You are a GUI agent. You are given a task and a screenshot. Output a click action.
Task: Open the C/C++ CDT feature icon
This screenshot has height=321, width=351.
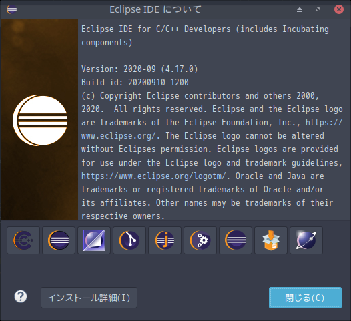pyautogui.click(x=23, y=240)
